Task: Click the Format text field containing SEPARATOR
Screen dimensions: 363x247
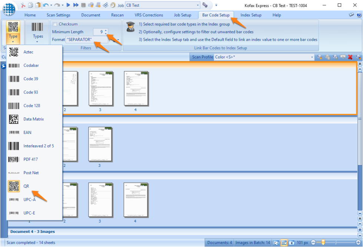Action: (87, 39)
